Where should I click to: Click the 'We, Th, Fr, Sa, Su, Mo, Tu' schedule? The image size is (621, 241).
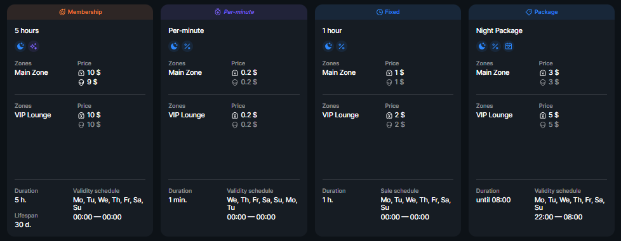click(262, 204)
